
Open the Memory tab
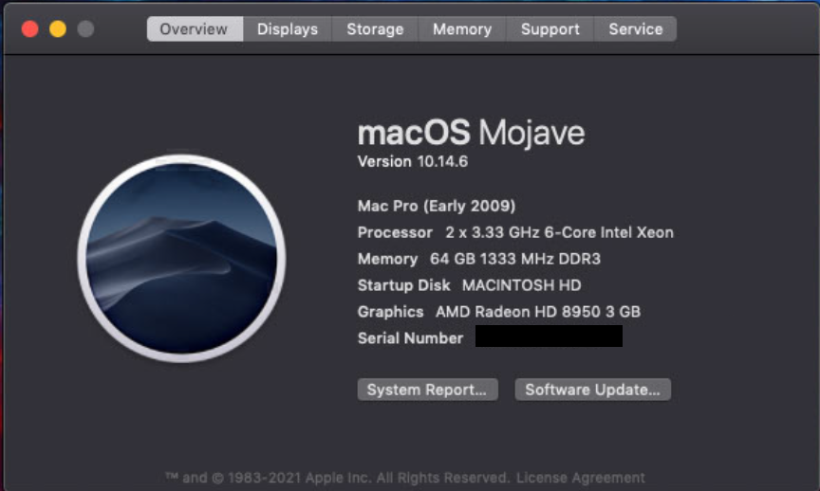tap(462, 28)
